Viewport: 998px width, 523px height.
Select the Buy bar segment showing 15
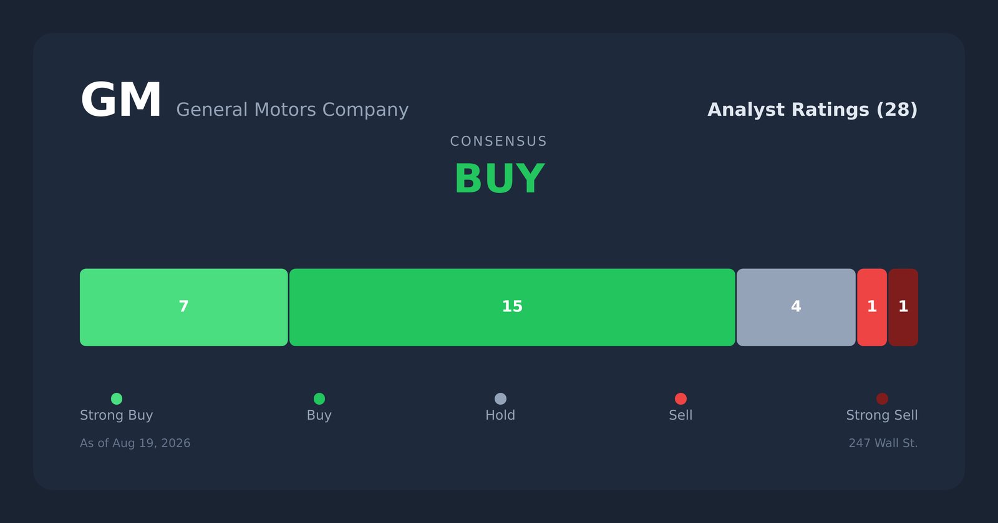[x=512, y=308]
